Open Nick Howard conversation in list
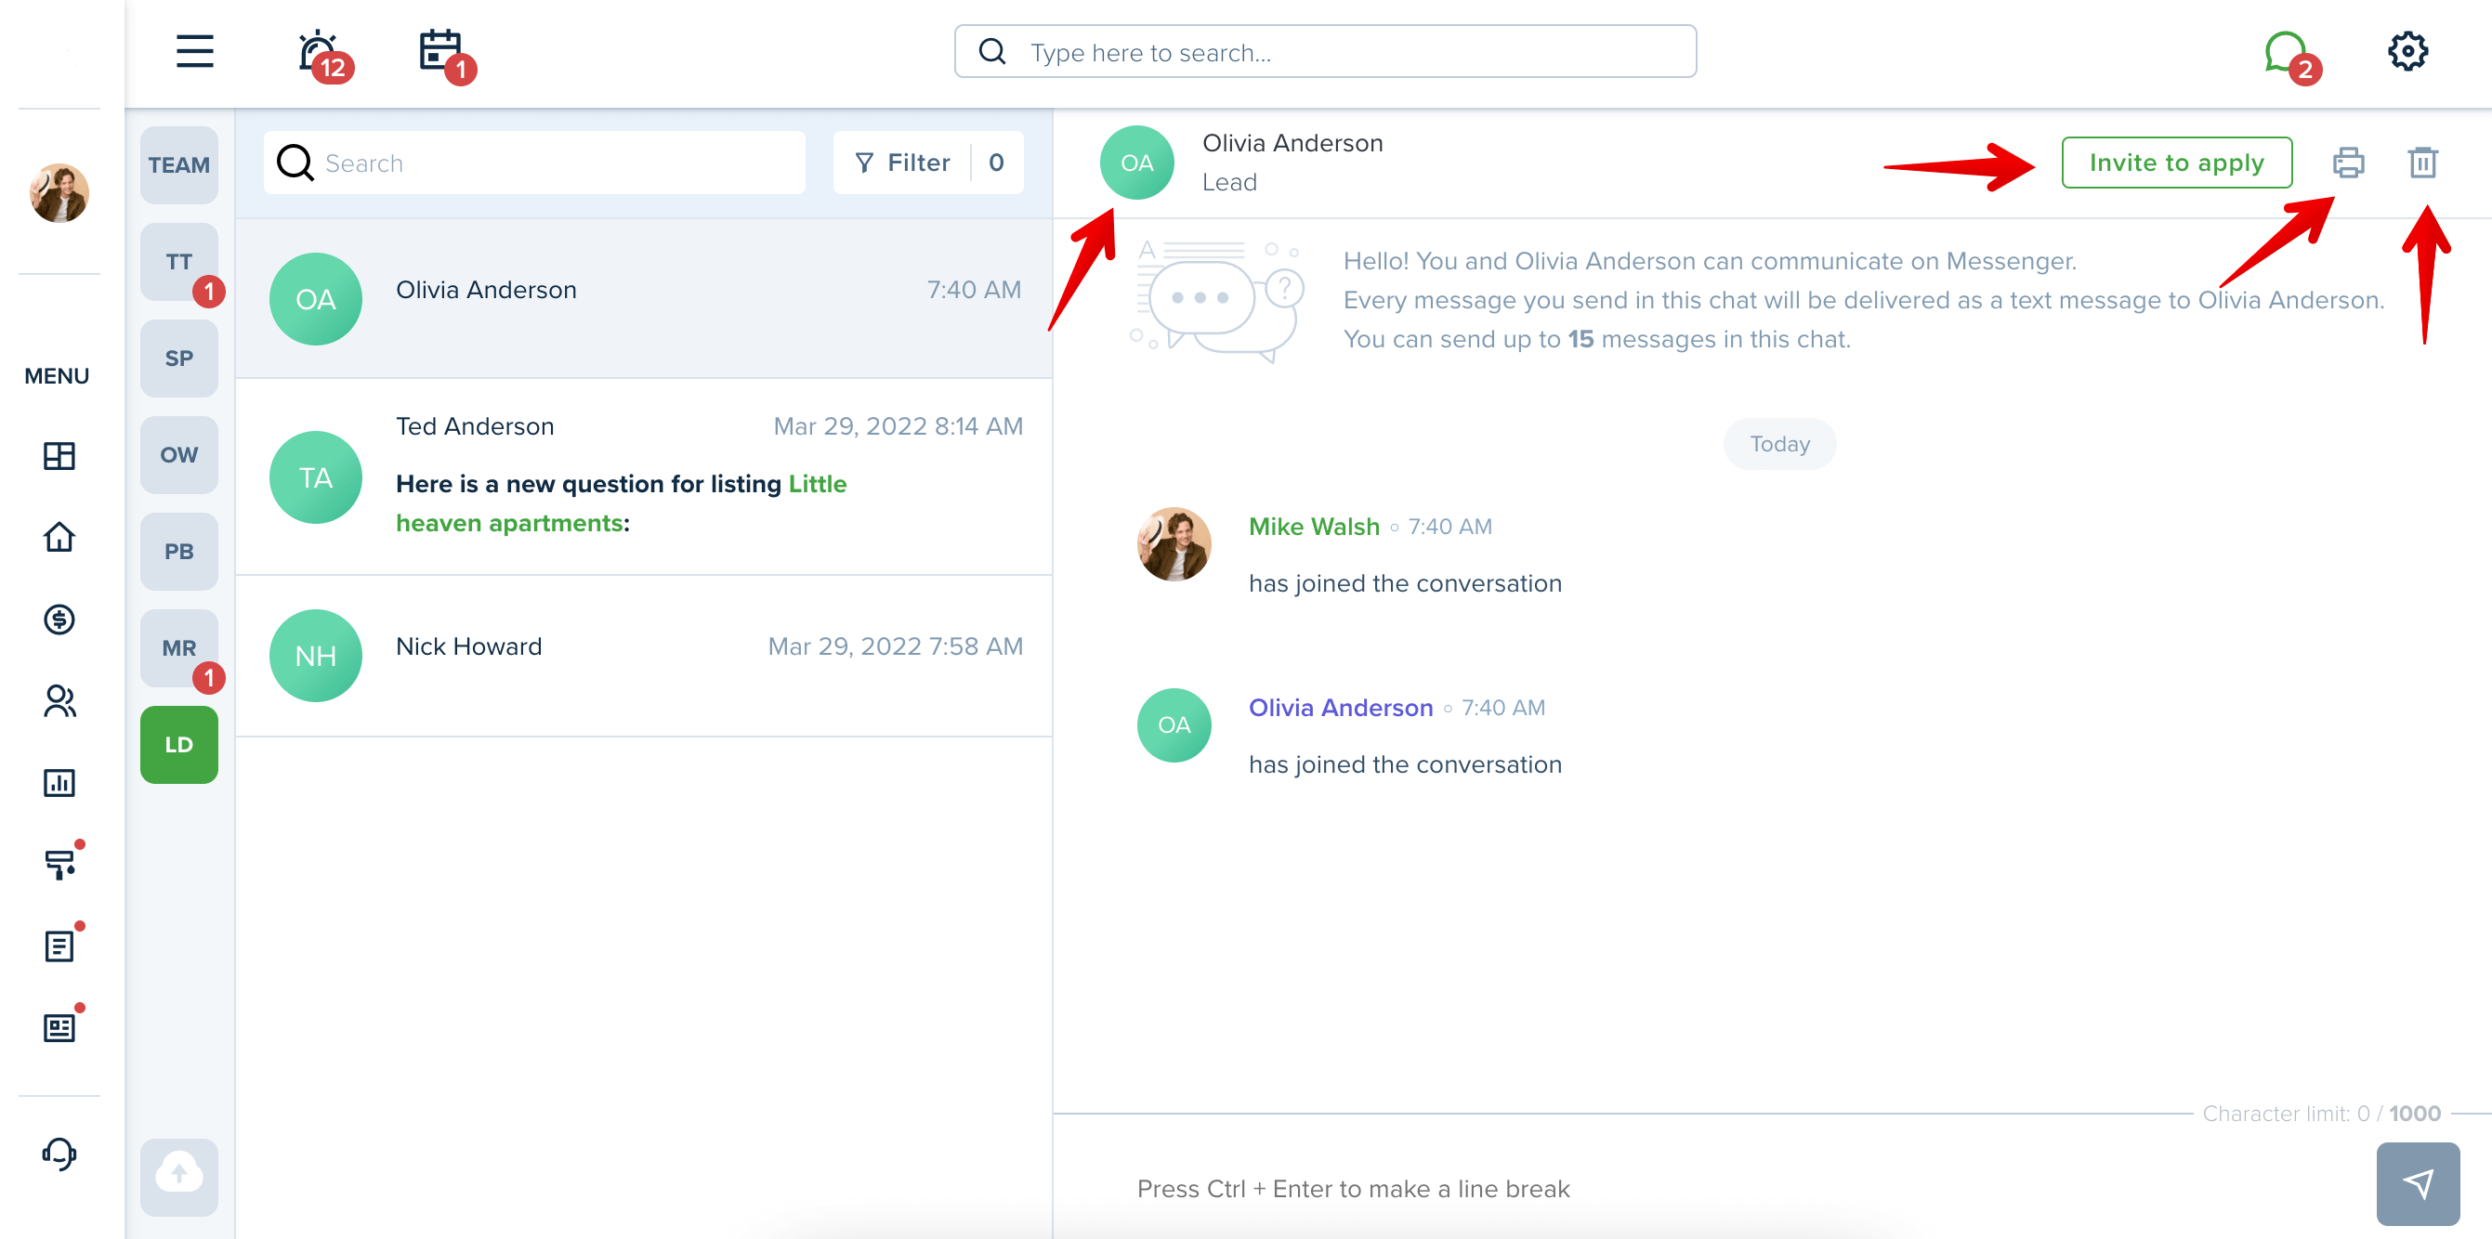Image resolution: width=2492 pixels, height=1239 pixels. (643, 656)
